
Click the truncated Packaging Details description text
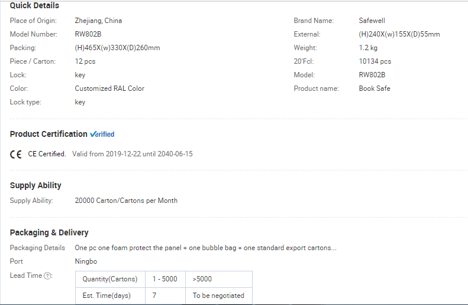(206, 248)
